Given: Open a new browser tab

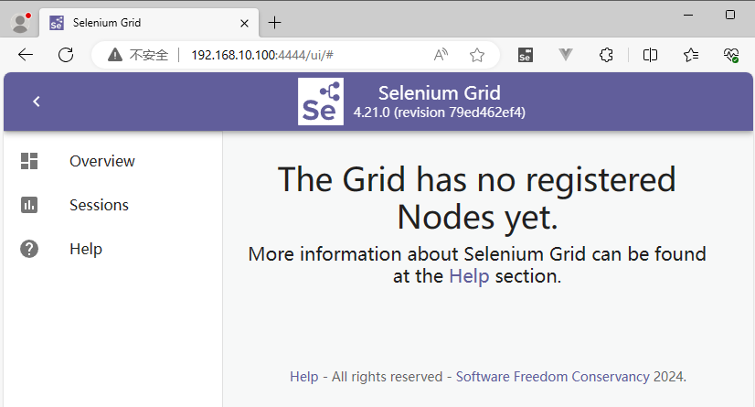Looking at the screenshot, I should 274,23.
